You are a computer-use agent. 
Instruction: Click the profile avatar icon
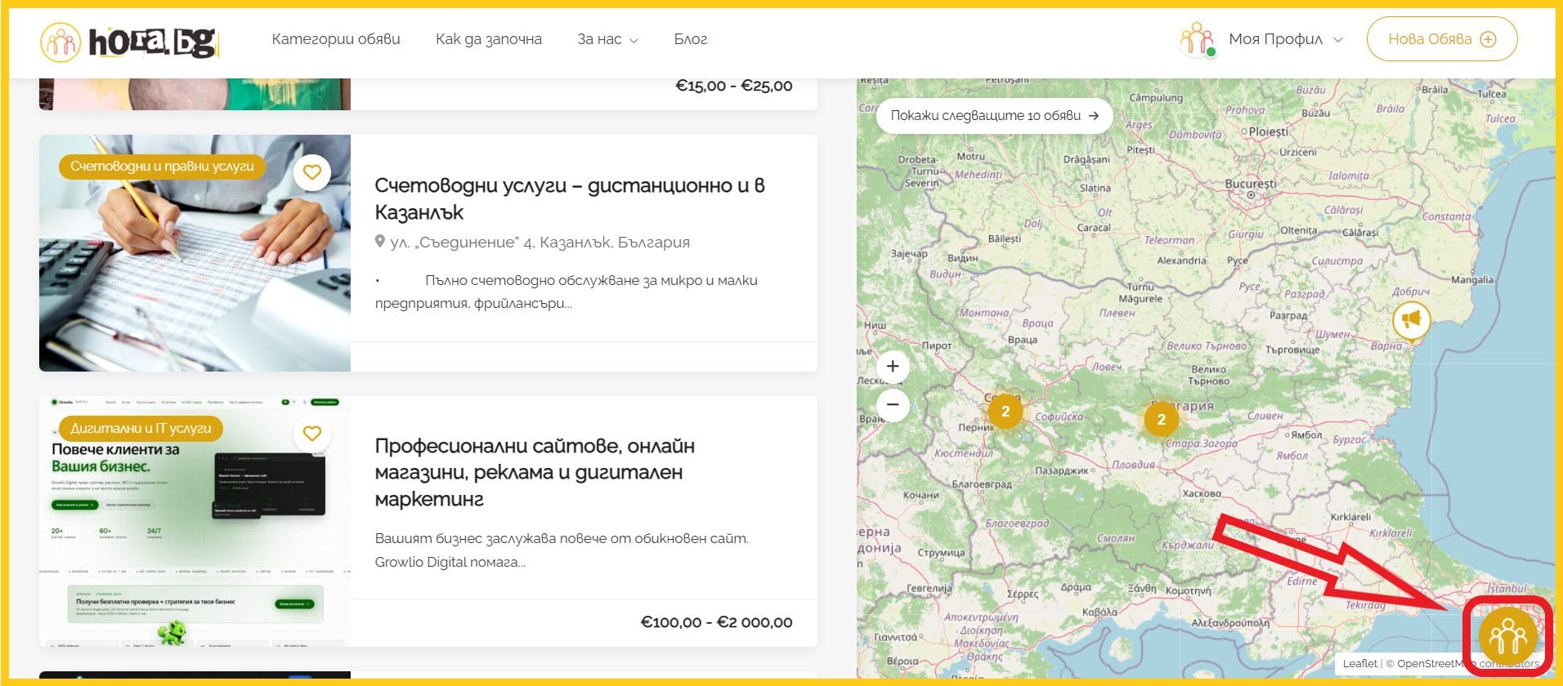[1198, 39]
